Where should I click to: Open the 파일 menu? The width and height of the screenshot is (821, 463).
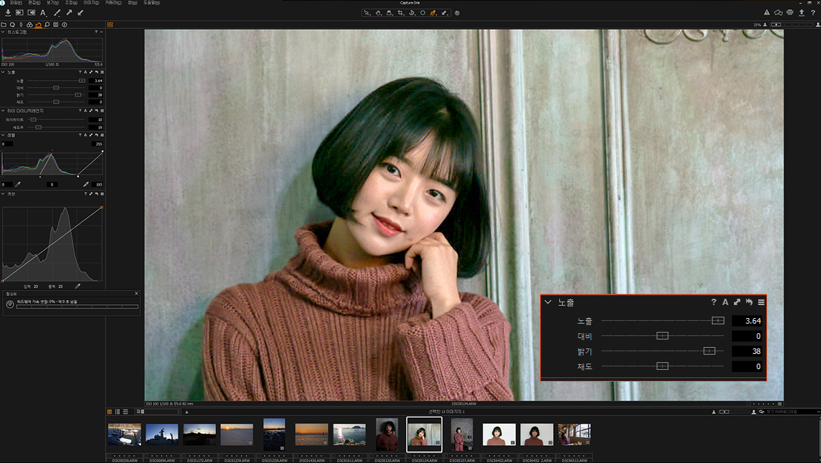tap(15, 3)
